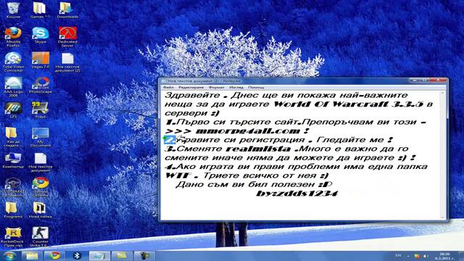This screenshot has height=261, width=464.
Task: Close the Notepad window
Action: click(x=438, y=80)
